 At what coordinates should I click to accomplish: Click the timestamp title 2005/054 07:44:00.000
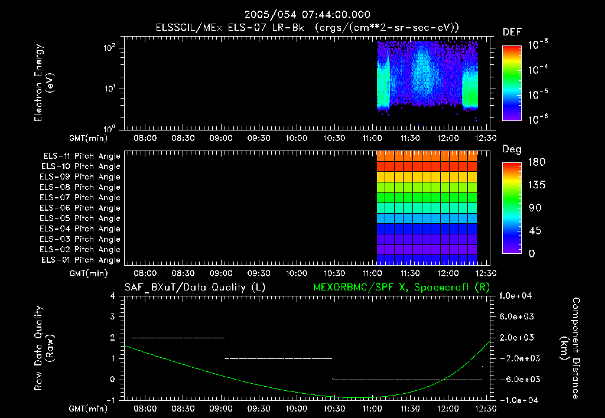point(307,15)
